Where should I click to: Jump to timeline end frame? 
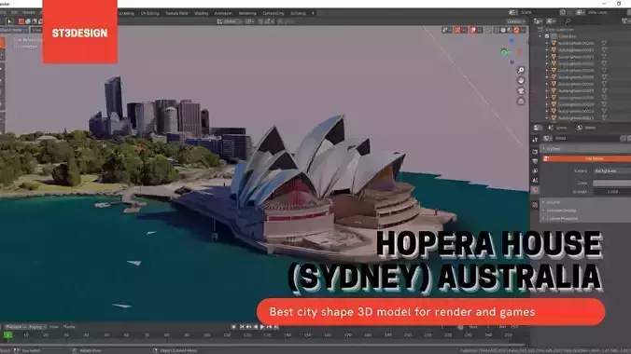[276, 327]
